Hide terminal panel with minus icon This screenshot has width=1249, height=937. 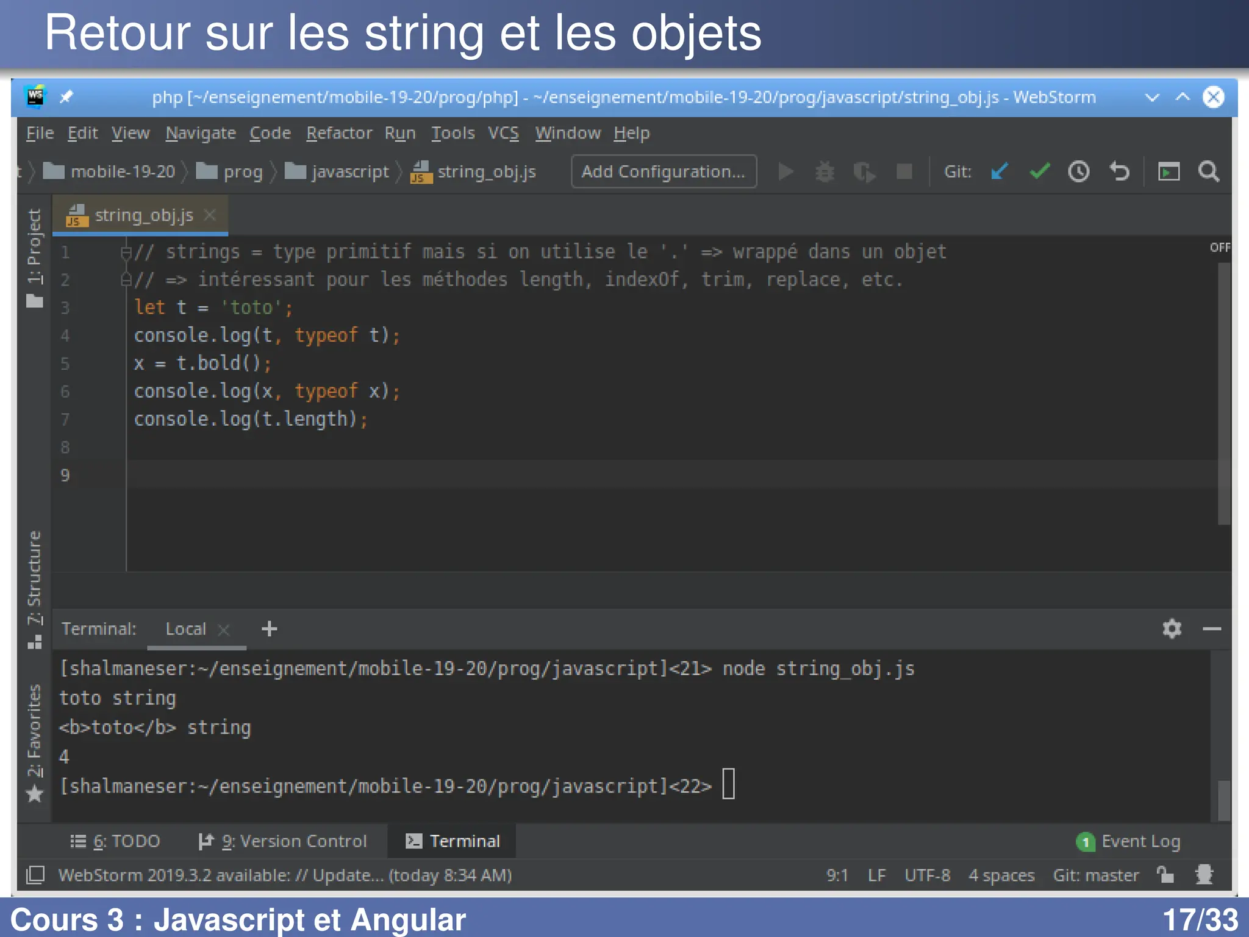click(1212, 629)
